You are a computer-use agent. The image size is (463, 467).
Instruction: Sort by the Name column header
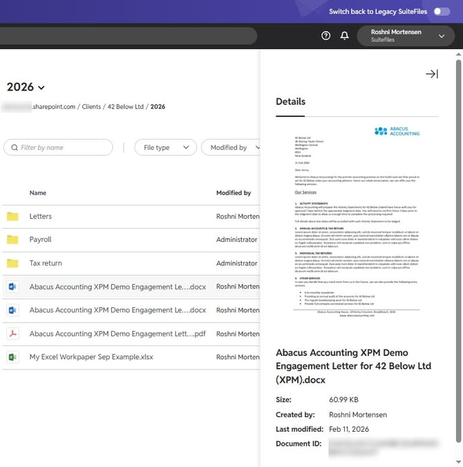point(38,193)
